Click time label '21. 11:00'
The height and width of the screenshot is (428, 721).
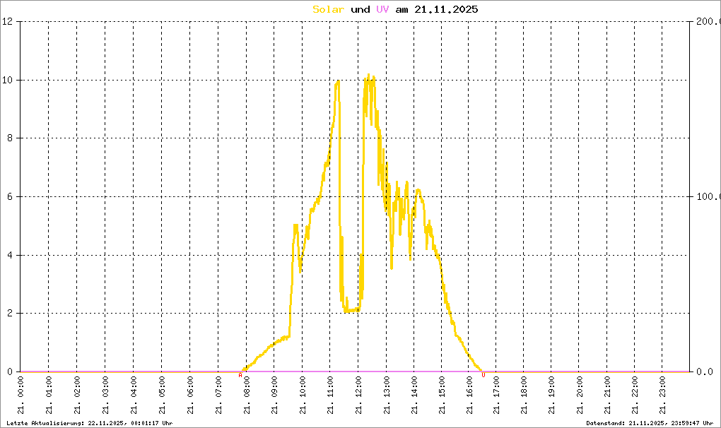(330, 396)
